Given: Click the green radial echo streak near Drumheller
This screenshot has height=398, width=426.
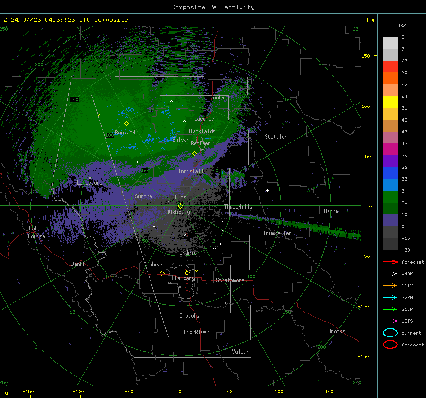Looking at the screenshot, I should pos(296,224).
